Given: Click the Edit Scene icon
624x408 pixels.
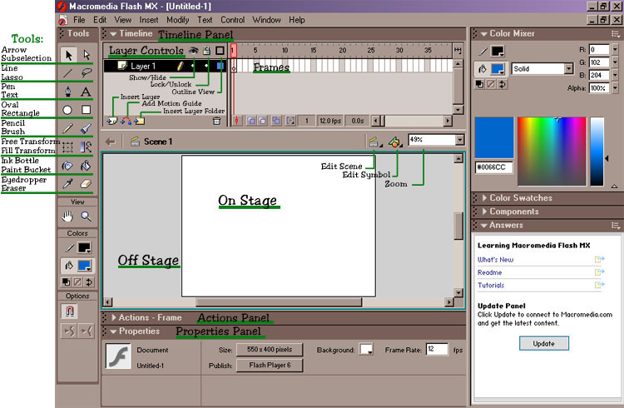Looking at the screenshot, I should [374, 142].
